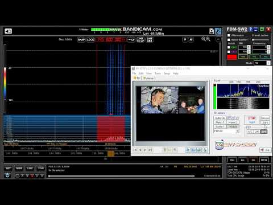This screenshot has height=205, width=273.
Task: Click the greyed magnifier icon under the image
Action: (x=175, y=150)
